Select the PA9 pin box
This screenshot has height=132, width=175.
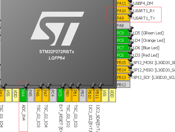[x=123, y=18]
